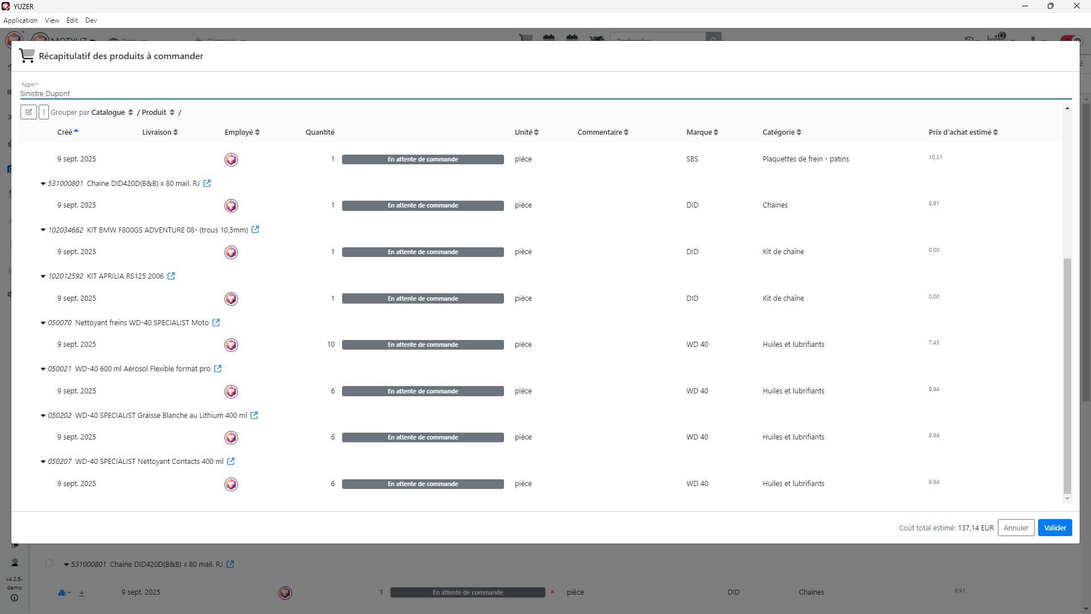Tick checkbox beside Chaine DID420D in background list
The image size is (1091, 614).
49,563
